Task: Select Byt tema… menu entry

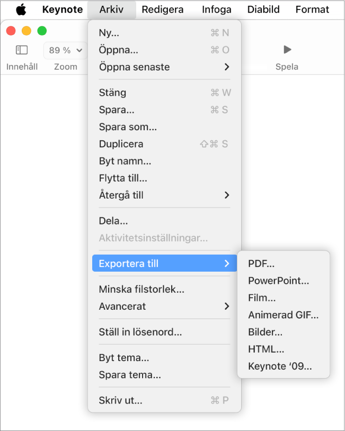Action: tap(164, 357)
